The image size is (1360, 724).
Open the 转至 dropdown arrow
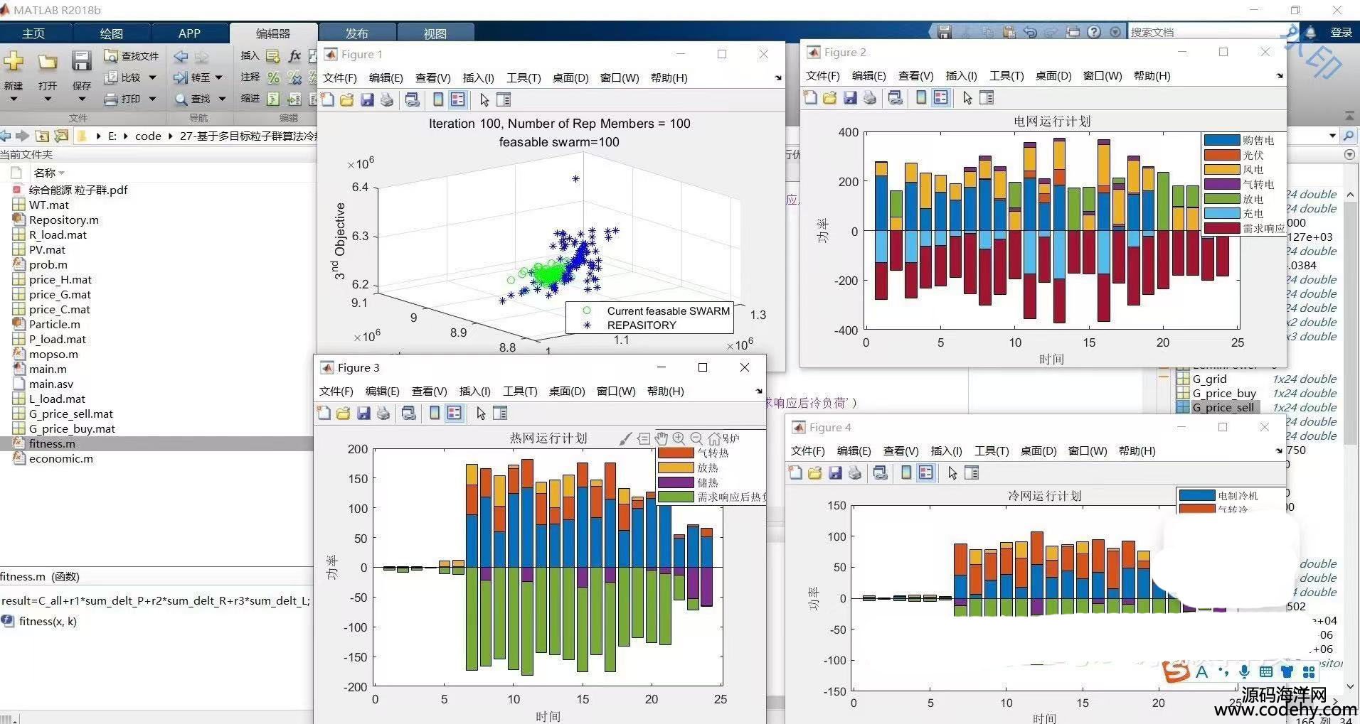[218, 77]
